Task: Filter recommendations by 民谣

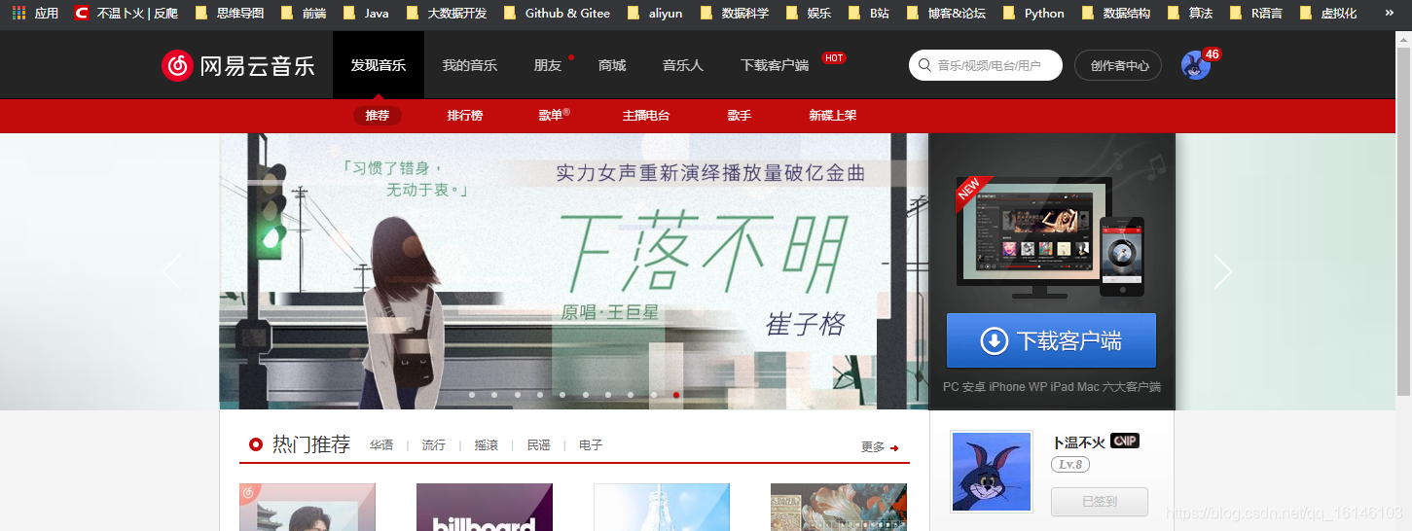Action: pos(539,445)
